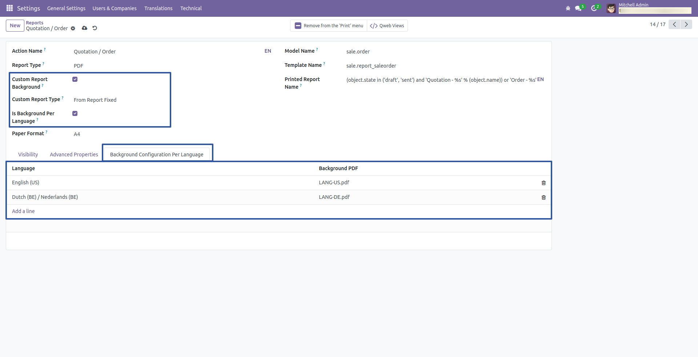Uncheck the Custom Report Background checkbox
This screenshot has height=357, width=698.
pos(75,79)
